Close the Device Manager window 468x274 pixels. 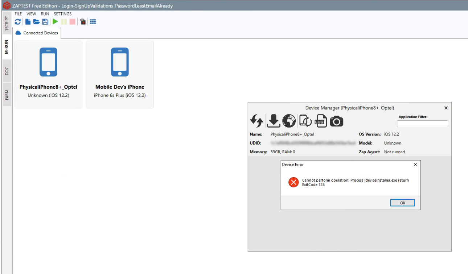(x=446, y=108)
